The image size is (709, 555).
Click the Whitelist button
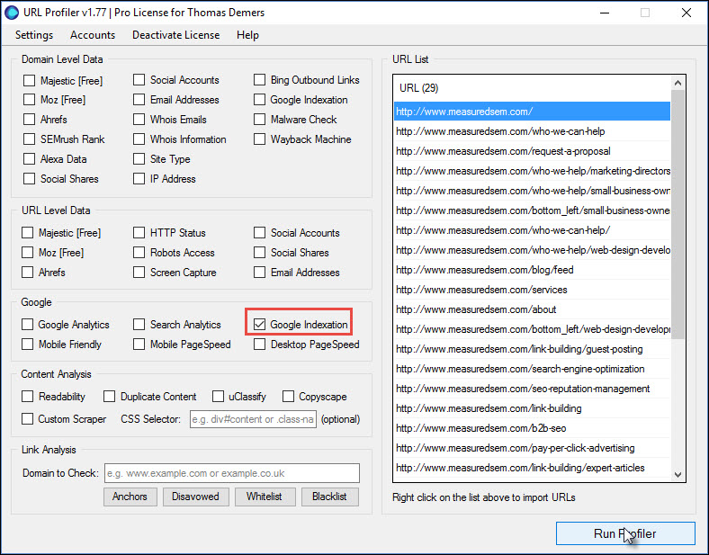click(x=265, y=497)
